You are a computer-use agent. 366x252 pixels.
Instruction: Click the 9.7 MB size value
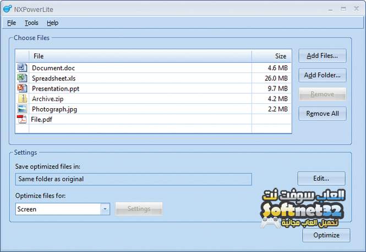pos(277,88)
